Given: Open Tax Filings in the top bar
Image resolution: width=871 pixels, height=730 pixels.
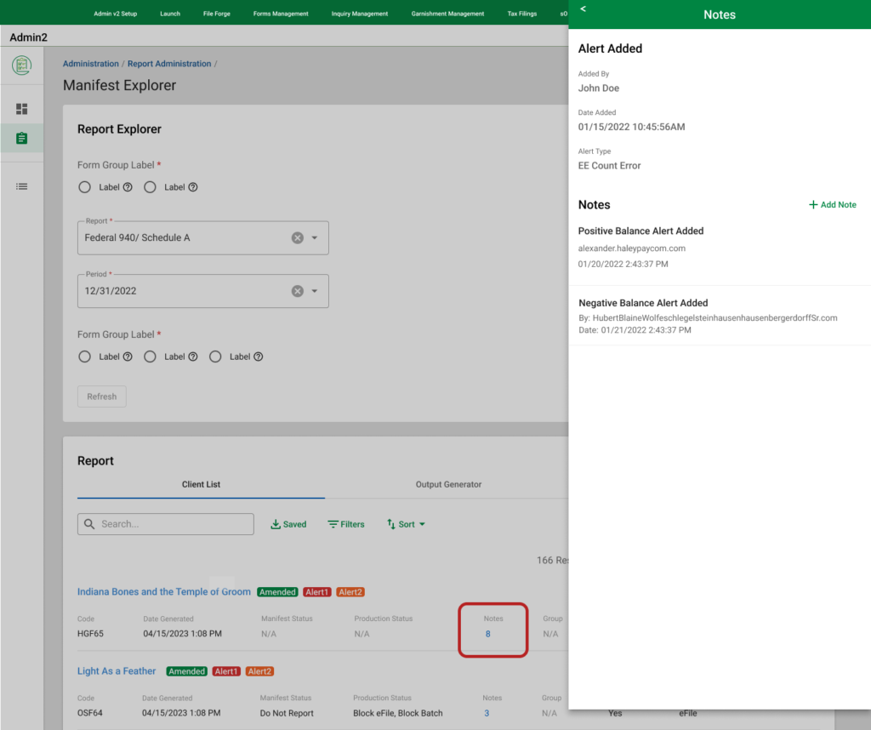Looking at the screenshot, I should click(522, 14).
